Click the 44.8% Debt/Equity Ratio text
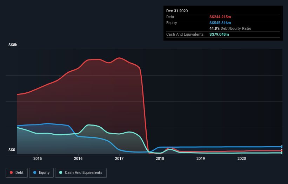 tap(230, 29)
